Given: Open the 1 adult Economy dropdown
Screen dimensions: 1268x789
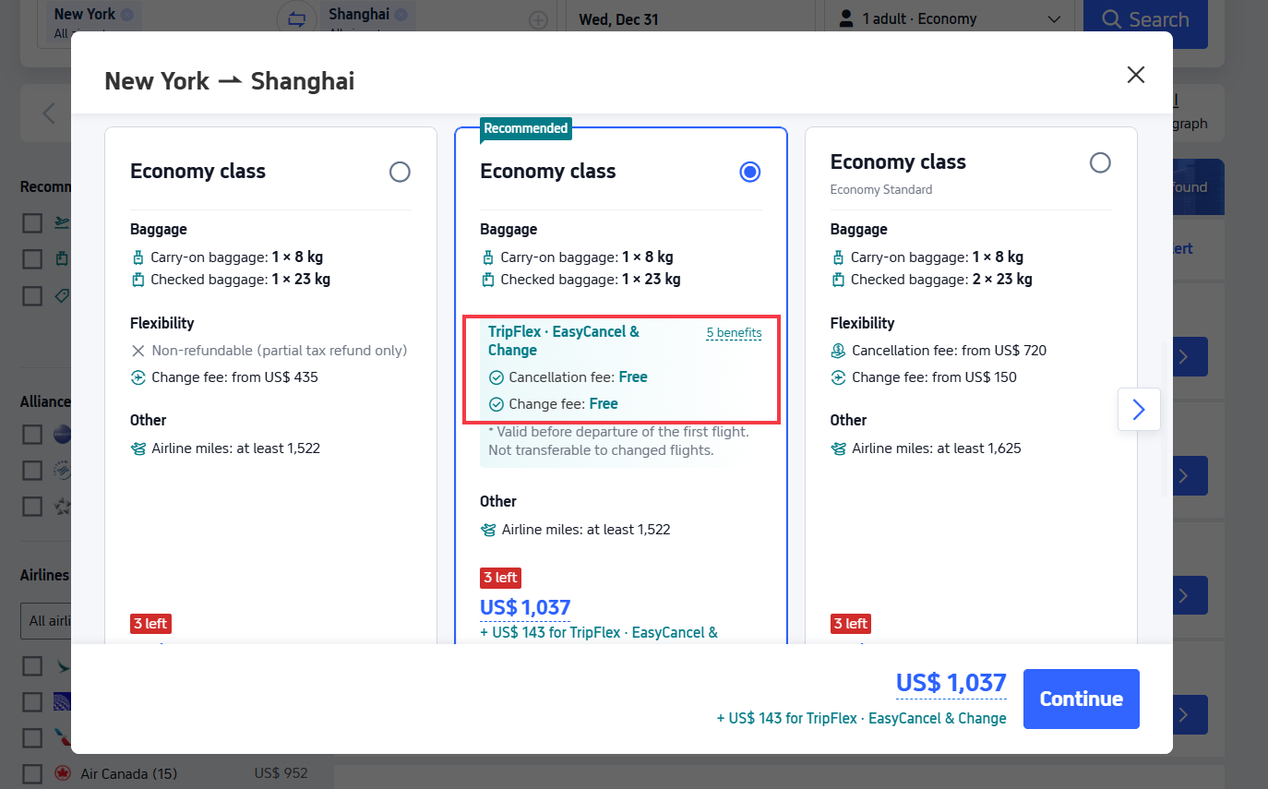Looking at the screenshot, I should pos(948,18).
